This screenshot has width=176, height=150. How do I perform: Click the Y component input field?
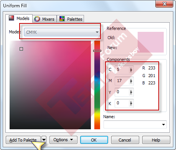[x=122, y=92]
